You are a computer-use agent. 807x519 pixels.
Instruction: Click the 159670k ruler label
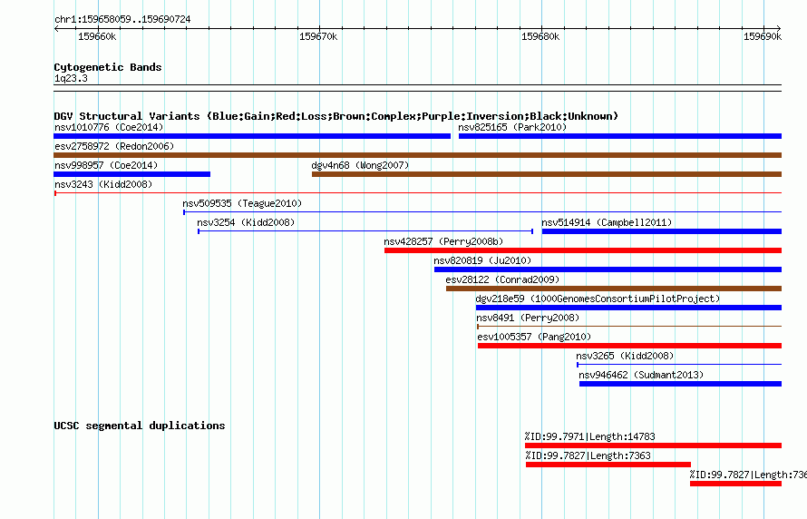(318, 36)
